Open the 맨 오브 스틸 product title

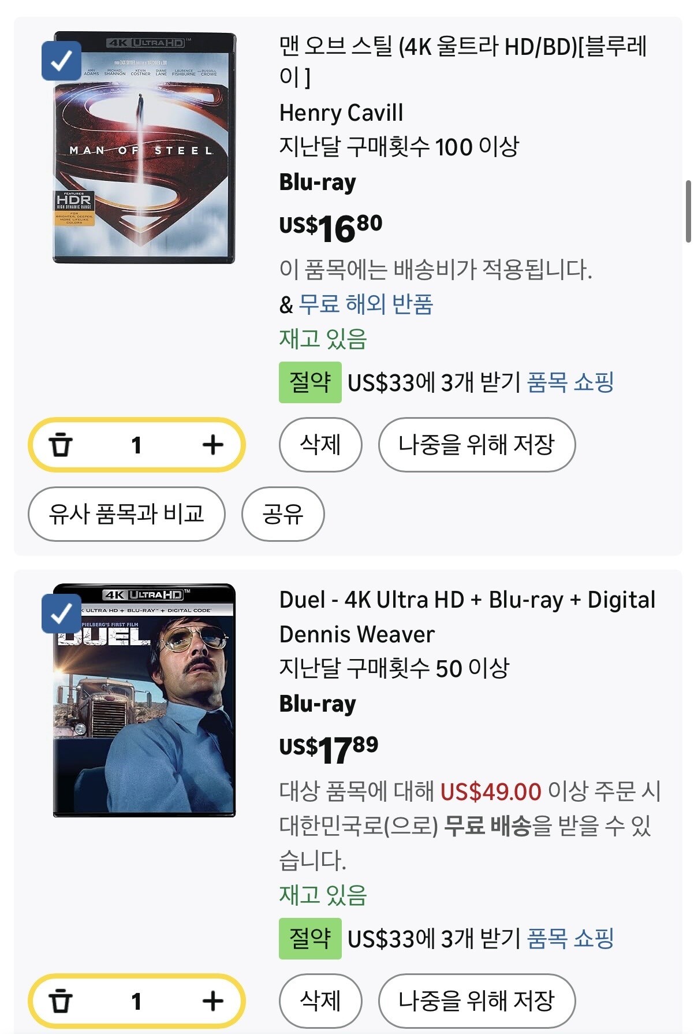tap(462, 47)
